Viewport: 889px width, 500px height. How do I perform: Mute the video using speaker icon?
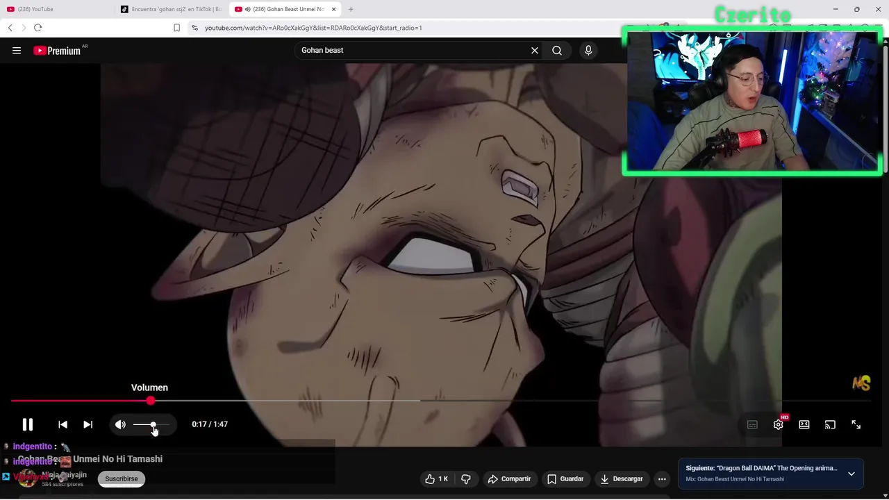pyautogui.click(x=121, y=424)
